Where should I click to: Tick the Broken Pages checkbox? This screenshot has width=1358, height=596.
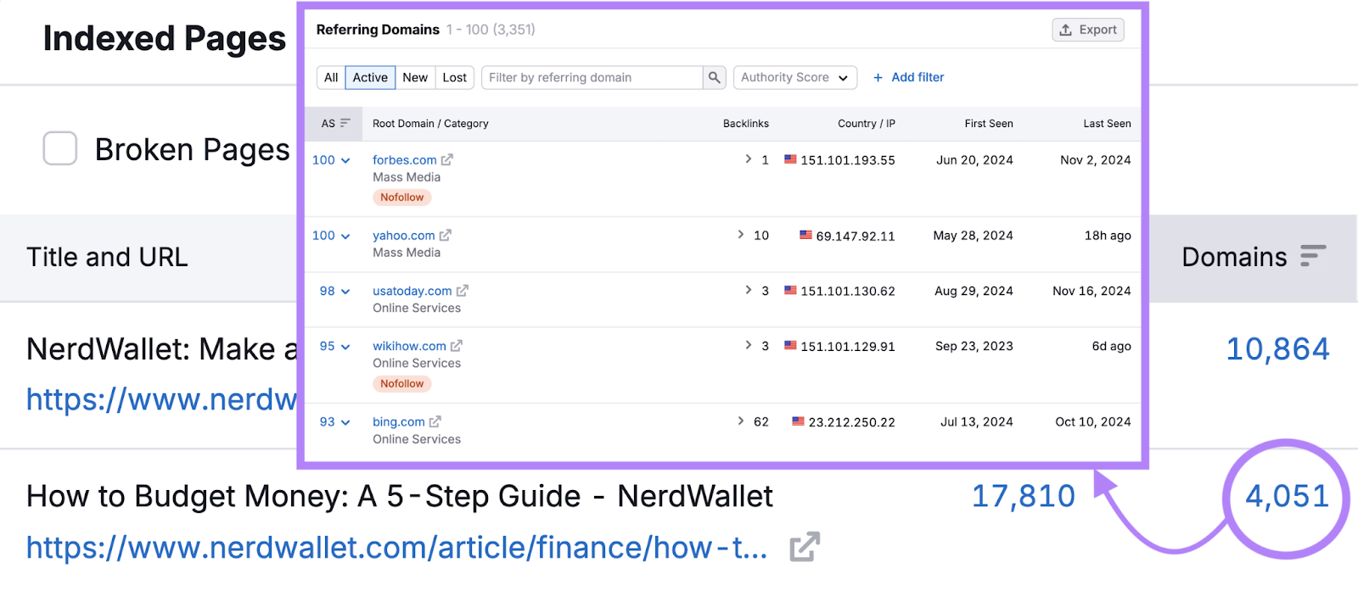tap(60, 148)
